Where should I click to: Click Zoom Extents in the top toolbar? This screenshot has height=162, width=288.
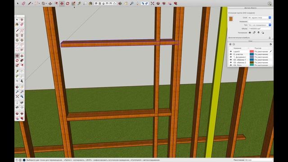[152, 3]
